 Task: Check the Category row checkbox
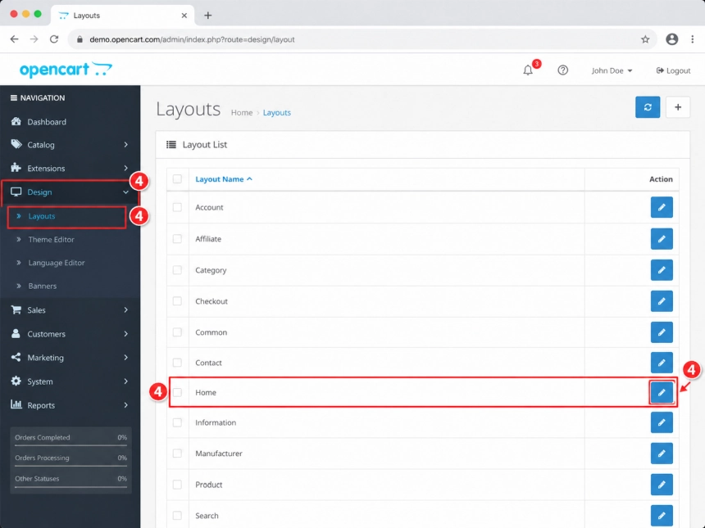(177, 270)
